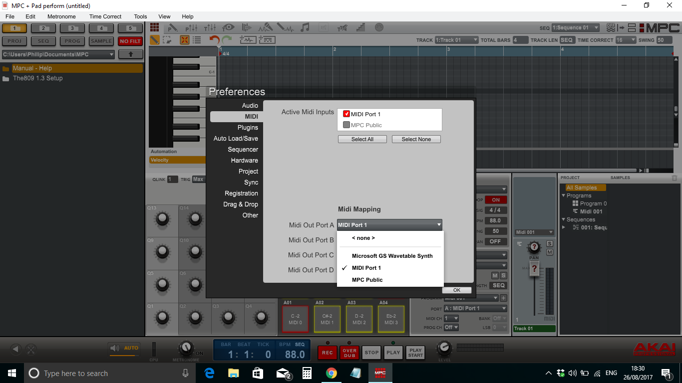
Task: Open the Plugins preferences tab
Action: (248, 127)
